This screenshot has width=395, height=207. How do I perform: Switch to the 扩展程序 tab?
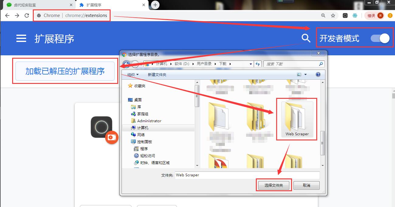112,5
